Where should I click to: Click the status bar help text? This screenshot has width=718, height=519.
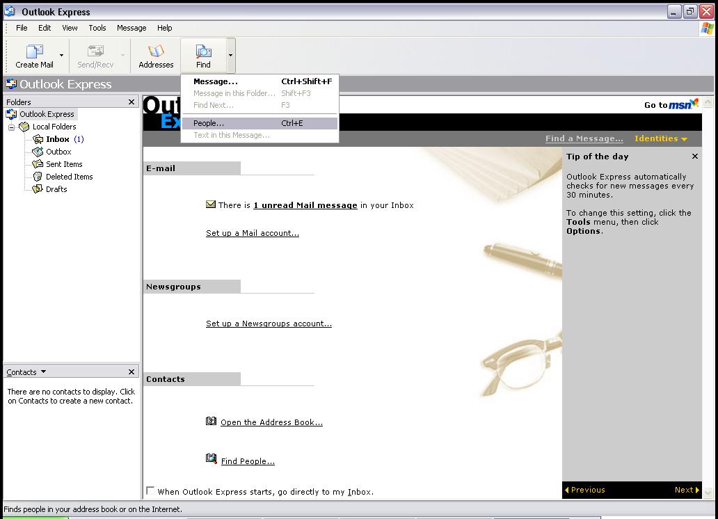pyautogui.click(x=93, y=509)
